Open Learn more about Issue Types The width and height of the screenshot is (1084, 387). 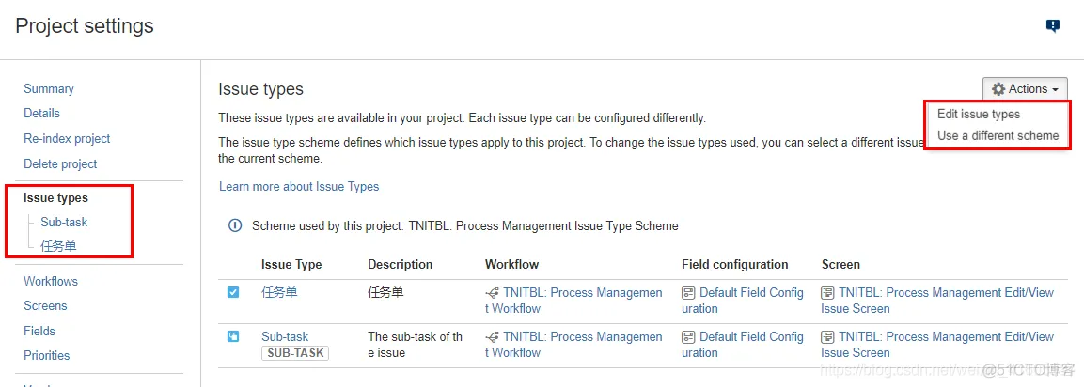[x=299, y=186]
